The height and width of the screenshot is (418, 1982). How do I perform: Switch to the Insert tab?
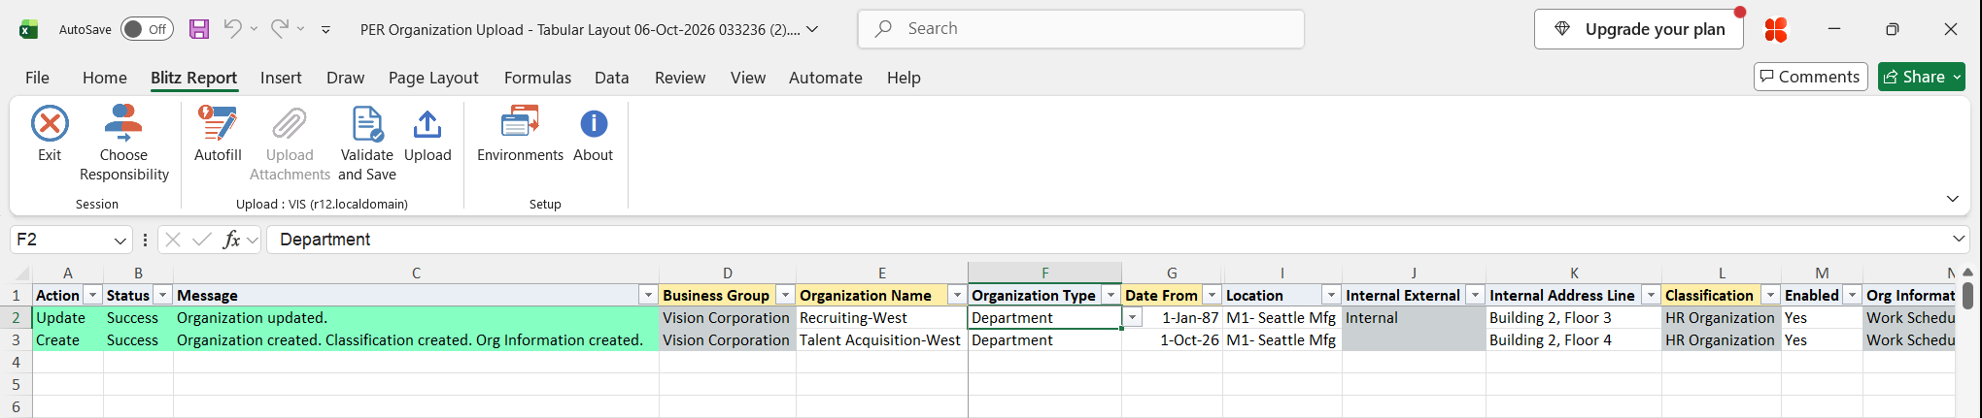(281, 78)
